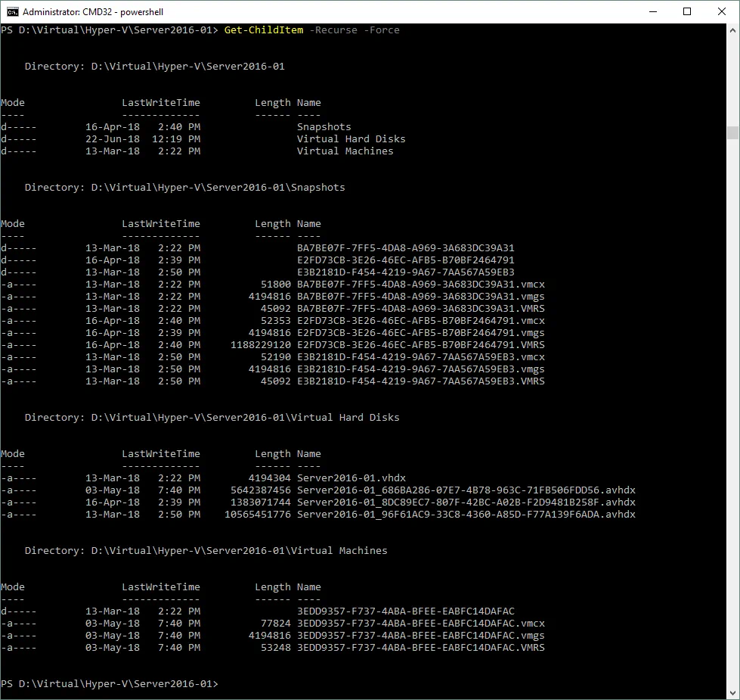Maximize the PowerShell console window
This screenshot has height=700, width=740.
tap(687, 11)
